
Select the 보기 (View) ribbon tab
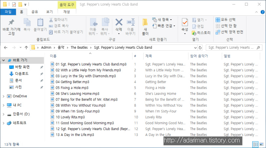[x=49, y=12]
